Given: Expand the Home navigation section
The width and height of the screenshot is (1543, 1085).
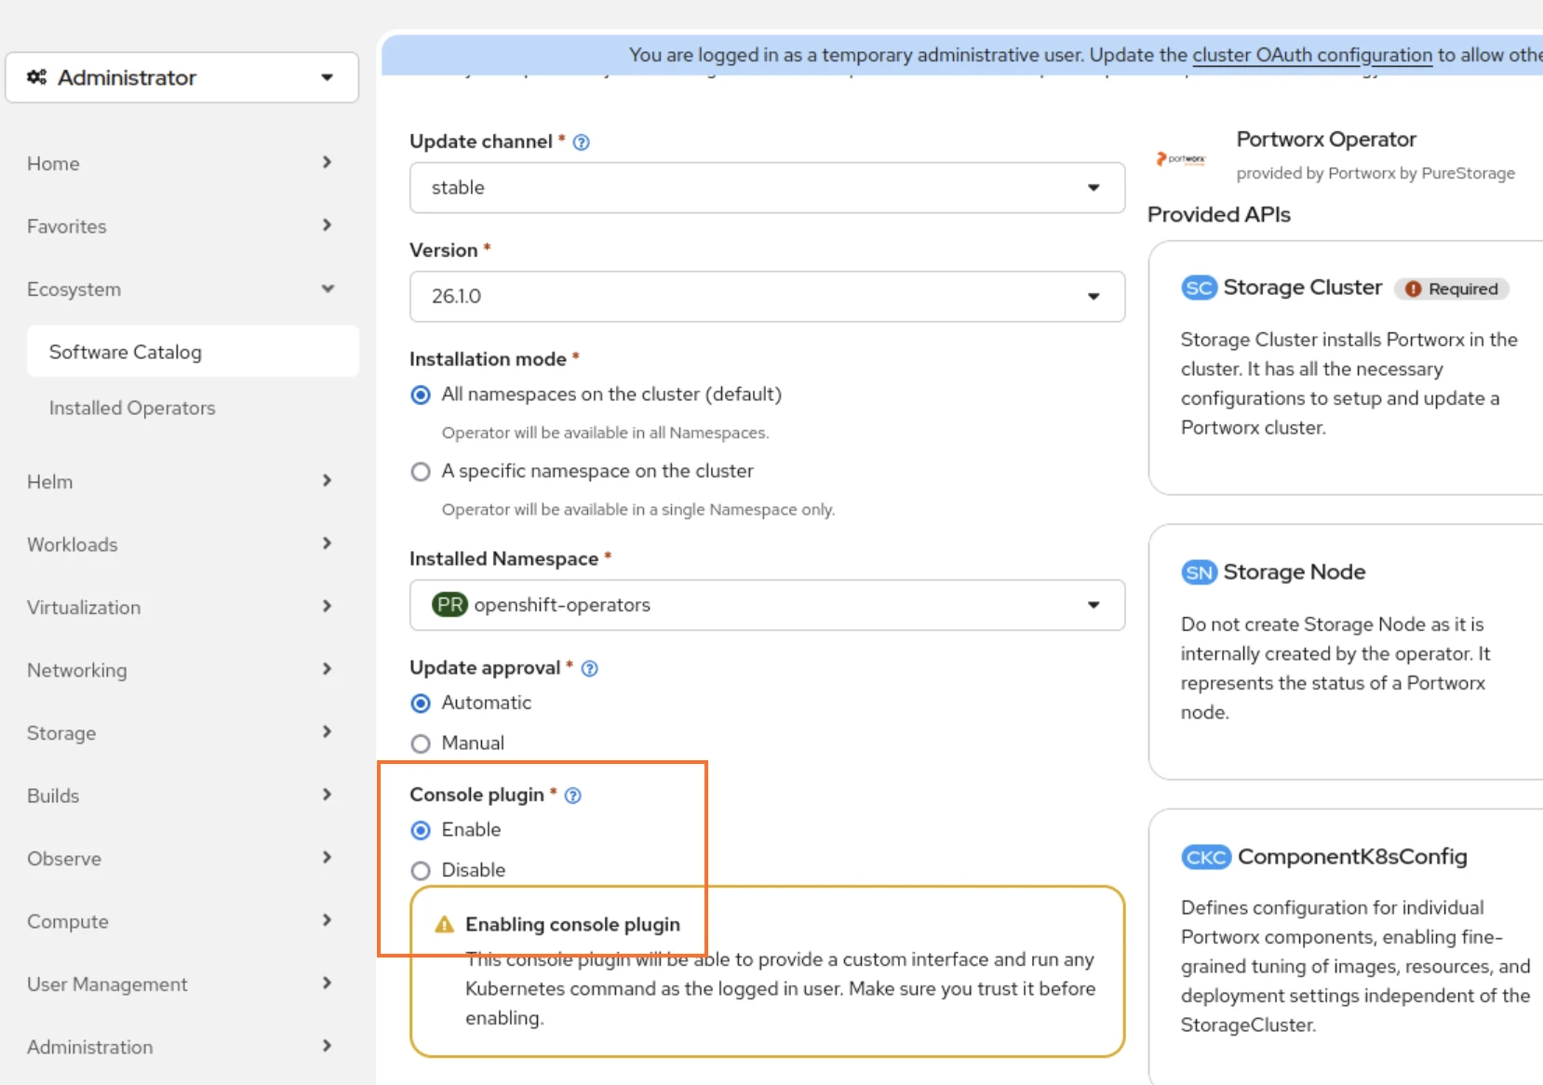Looking at the screenshot, I should (x=181, y=164).
